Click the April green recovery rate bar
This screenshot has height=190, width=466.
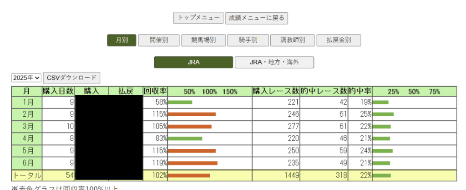pos(185,139)
